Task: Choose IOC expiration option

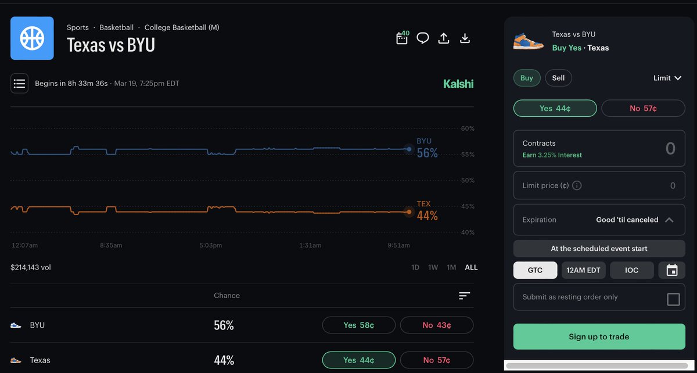Action: point(632,270)
